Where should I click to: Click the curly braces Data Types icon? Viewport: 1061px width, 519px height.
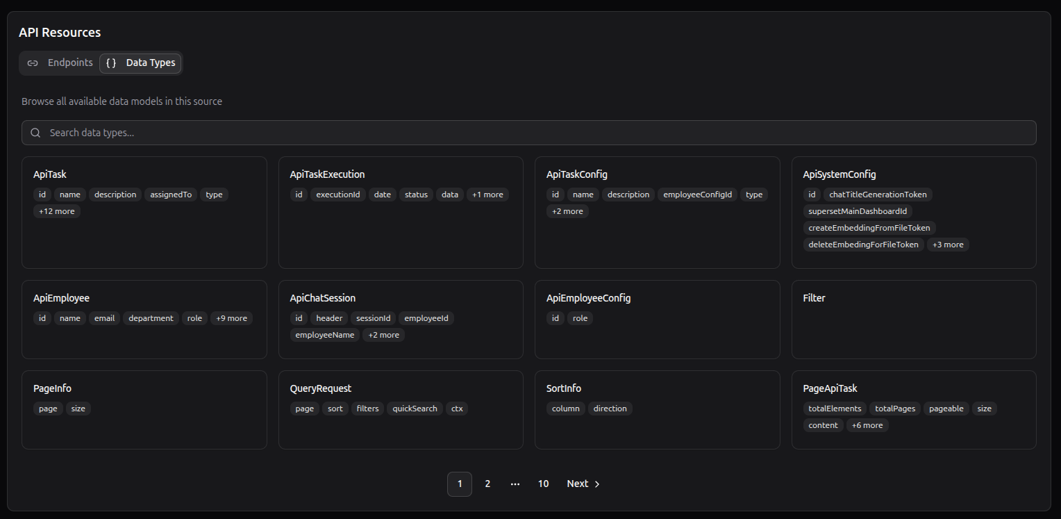[111, 63]
